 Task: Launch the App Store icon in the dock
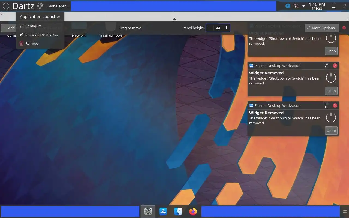click(x=163, y=211)
